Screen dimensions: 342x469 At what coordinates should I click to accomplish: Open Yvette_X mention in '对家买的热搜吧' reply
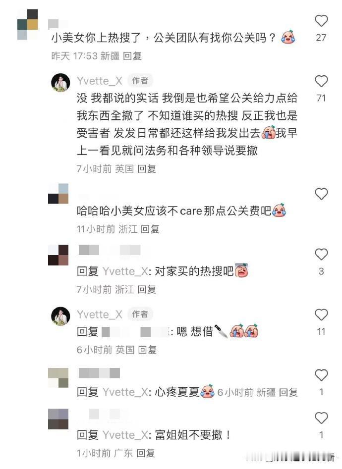(x=125, y=271)
